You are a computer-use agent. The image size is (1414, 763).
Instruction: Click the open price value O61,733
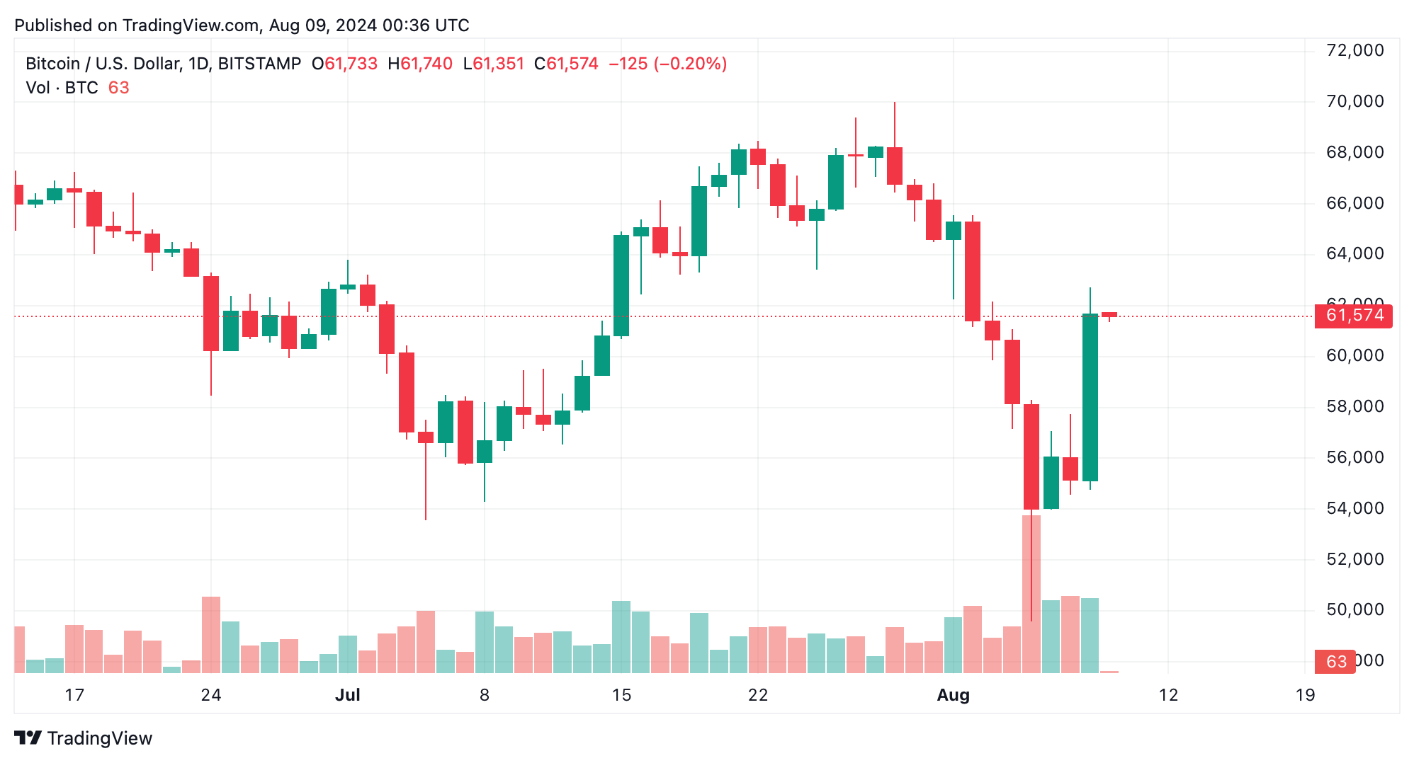click(345, 64)
